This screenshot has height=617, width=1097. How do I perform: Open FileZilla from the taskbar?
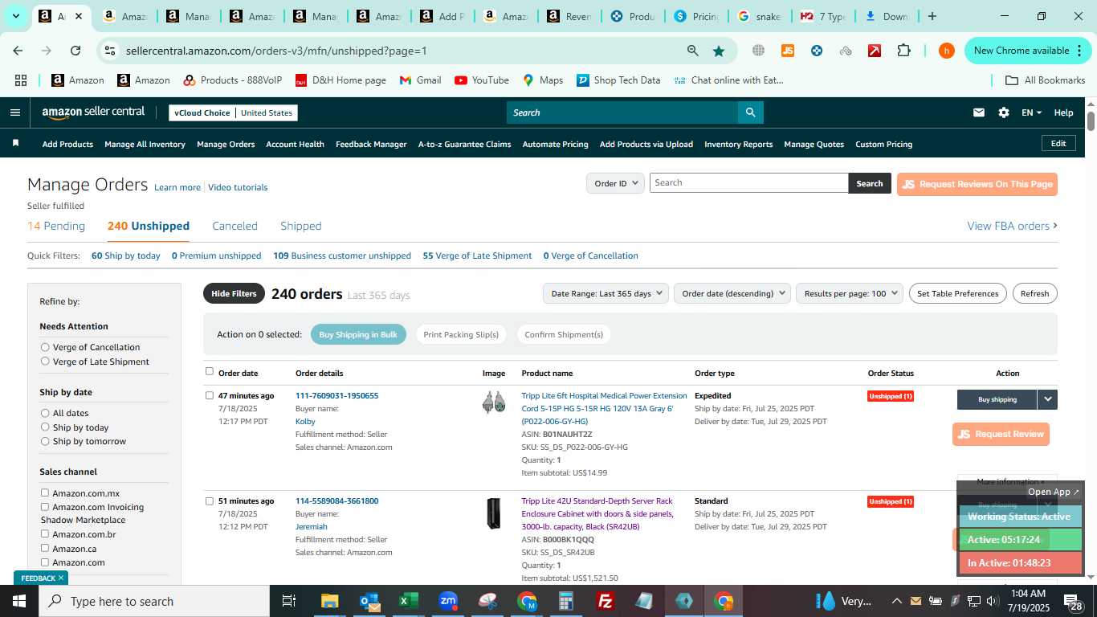(x=606, y=601)
